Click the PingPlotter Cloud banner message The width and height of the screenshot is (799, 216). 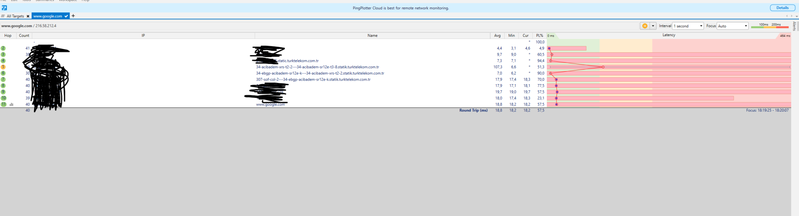point(401,8)
